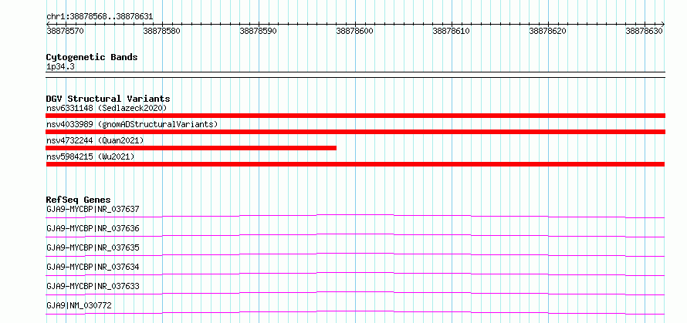Image resolution: width=687 pixels, height=323 pixels.
Task: Click the red bar under nsv5984215
Action: (x=355, y=164)
